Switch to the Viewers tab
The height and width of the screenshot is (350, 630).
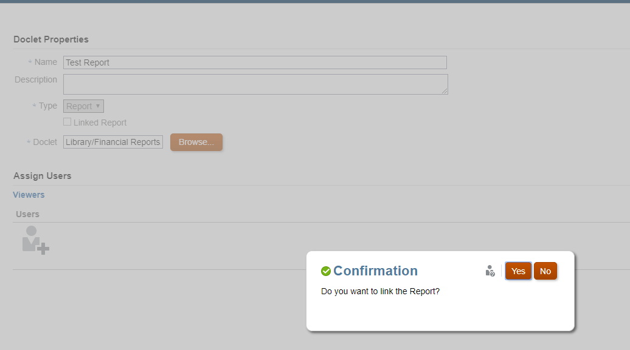coord(29,195)
